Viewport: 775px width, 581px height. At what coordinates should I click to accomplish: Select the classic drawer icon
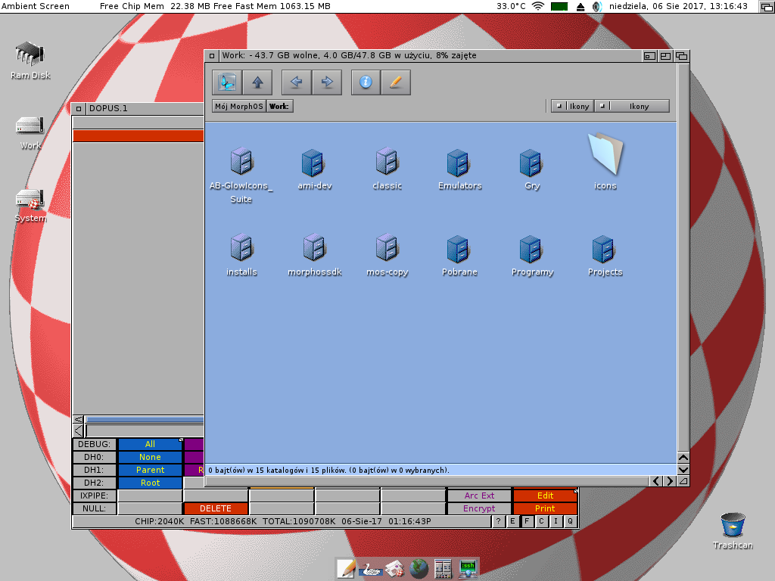pyautogui.click(x=387, y=169)
